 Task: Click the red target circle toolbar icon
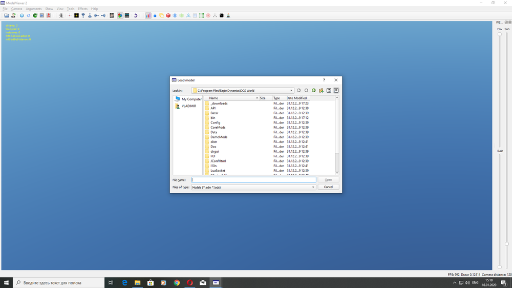(x=208, y=15)
